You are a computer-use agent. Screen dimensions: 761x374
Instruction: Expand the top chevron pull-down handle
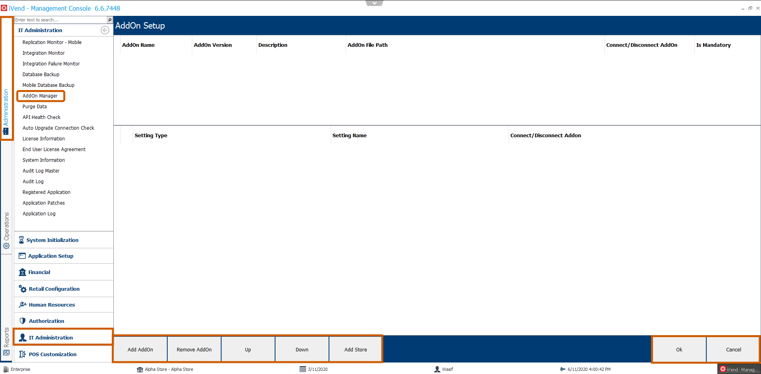(374, 3)
